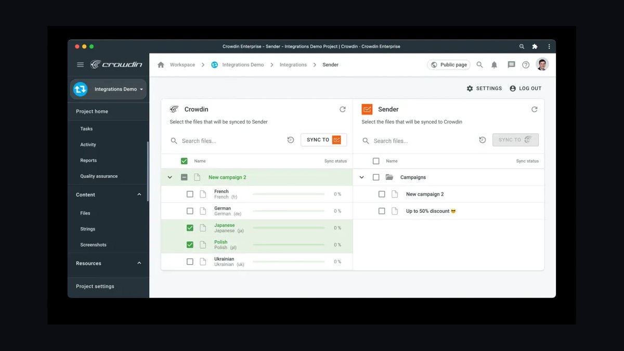Refresh the Crowdin panel file list
The height and width of the screenshot is (351, 624).
[x=342, y=109]
